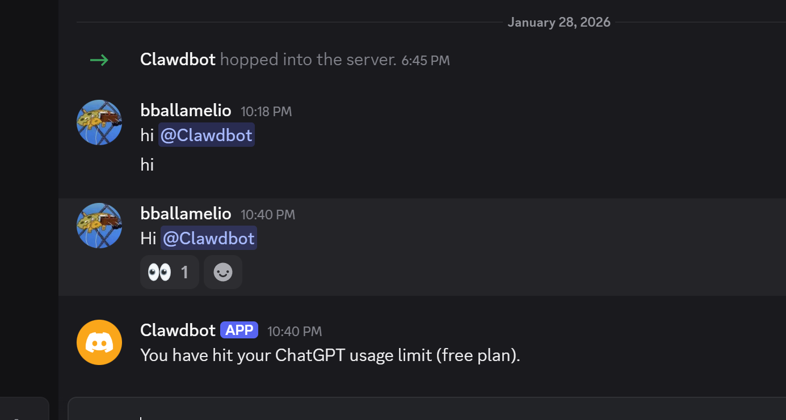
Task: Click the 10:18 PM timestamp
Action: (x=266, y=111)
